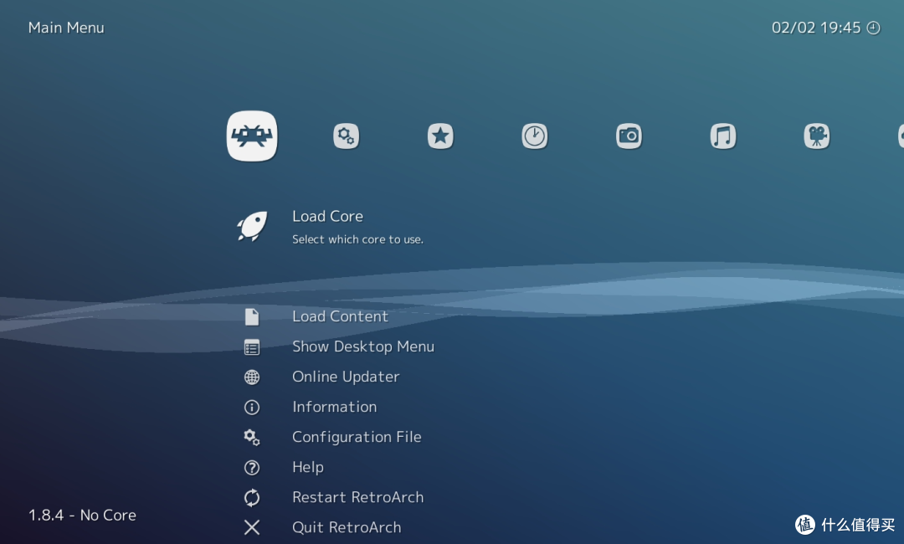Viewport: 904px width, 544px height.
Task: Choose Restart RetroArch
Action: coord(358,497)
